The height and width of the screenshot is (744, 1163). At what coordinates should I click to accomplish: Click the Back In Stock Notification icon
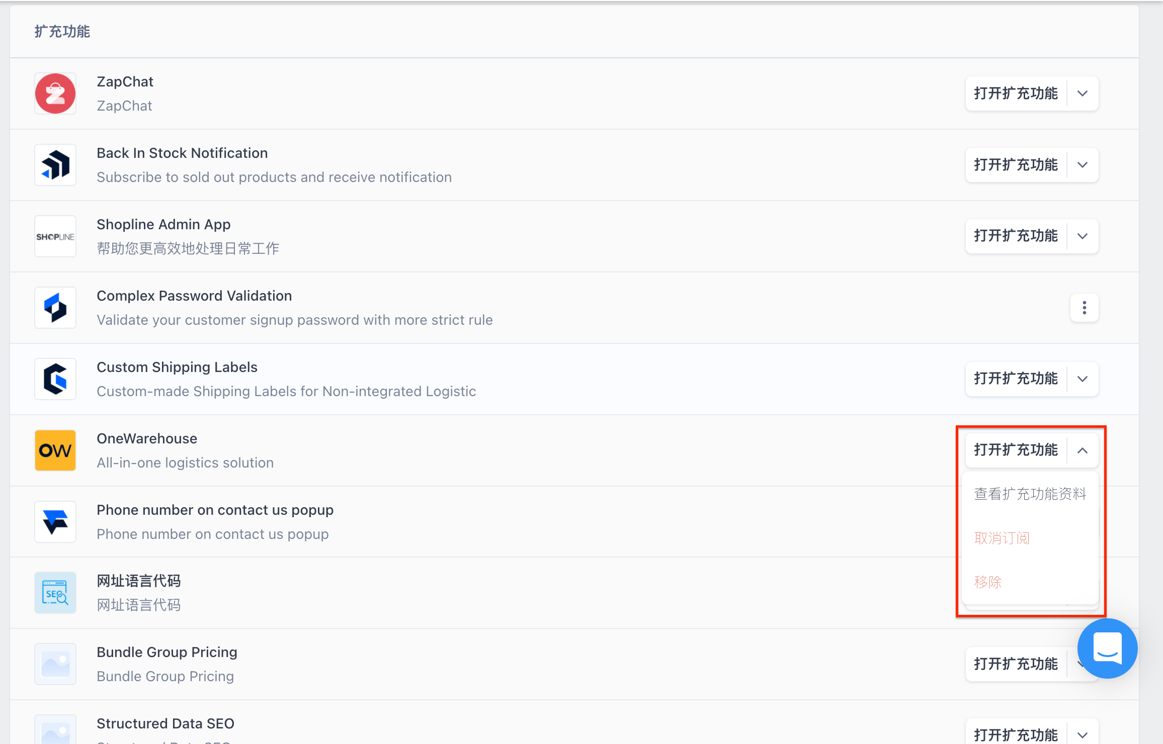click(x=55, y=165)
